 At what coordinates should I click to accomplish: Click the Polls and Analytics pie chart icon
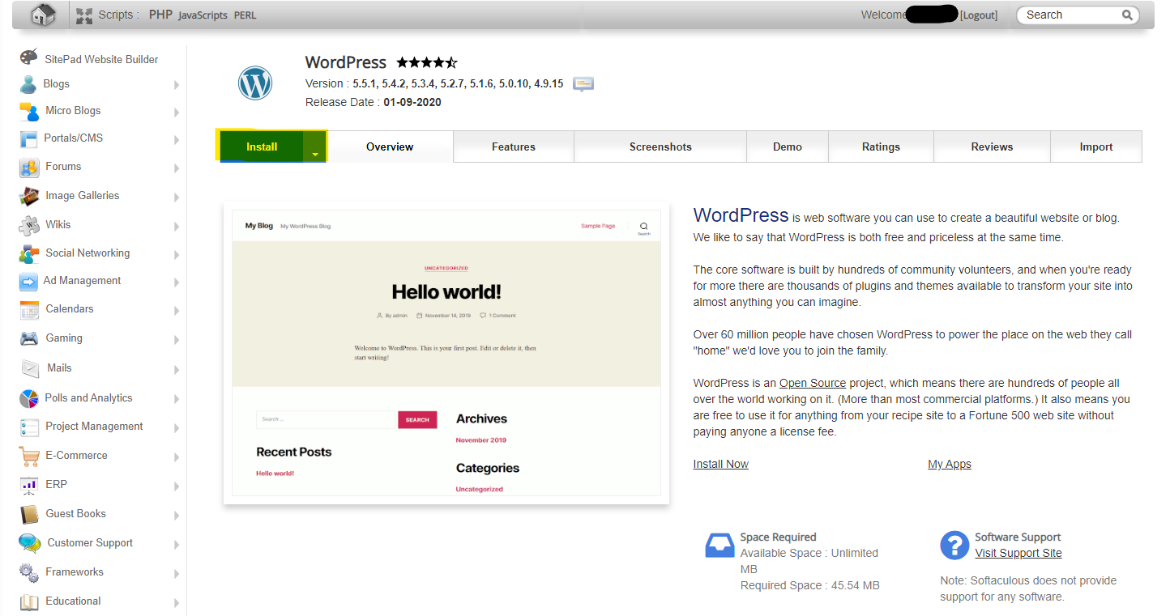click(29, 398)
